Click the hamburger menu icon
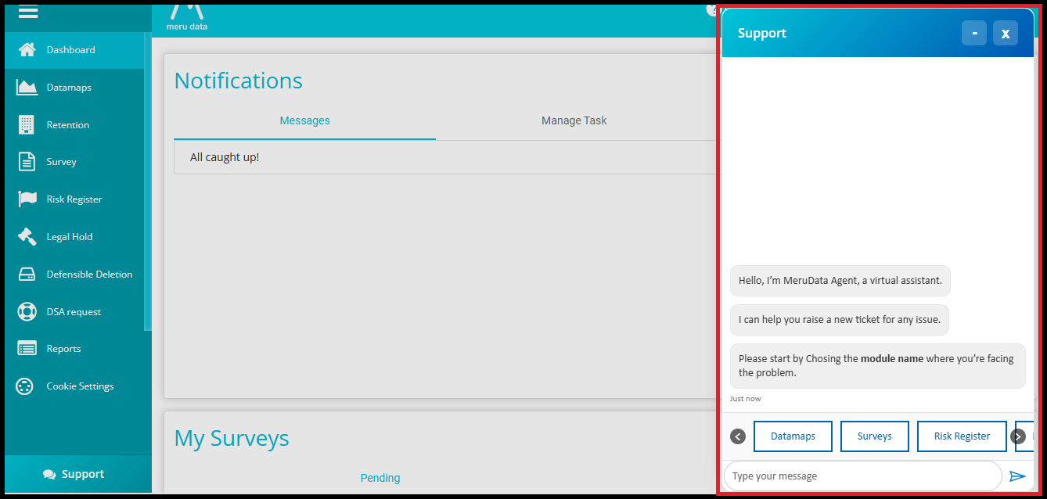Viewport: 1047px width, 499px height. click(27, 13)
